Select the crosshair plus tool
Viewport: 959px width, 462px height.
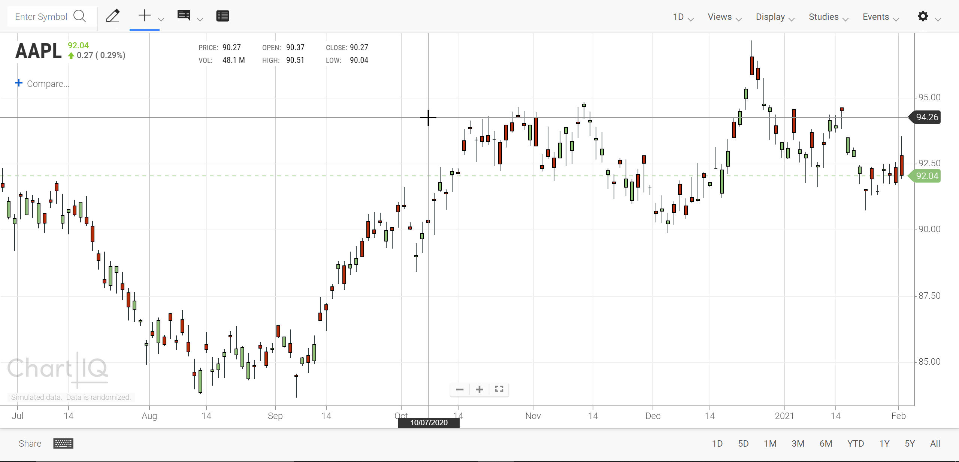tap(144, 16)
